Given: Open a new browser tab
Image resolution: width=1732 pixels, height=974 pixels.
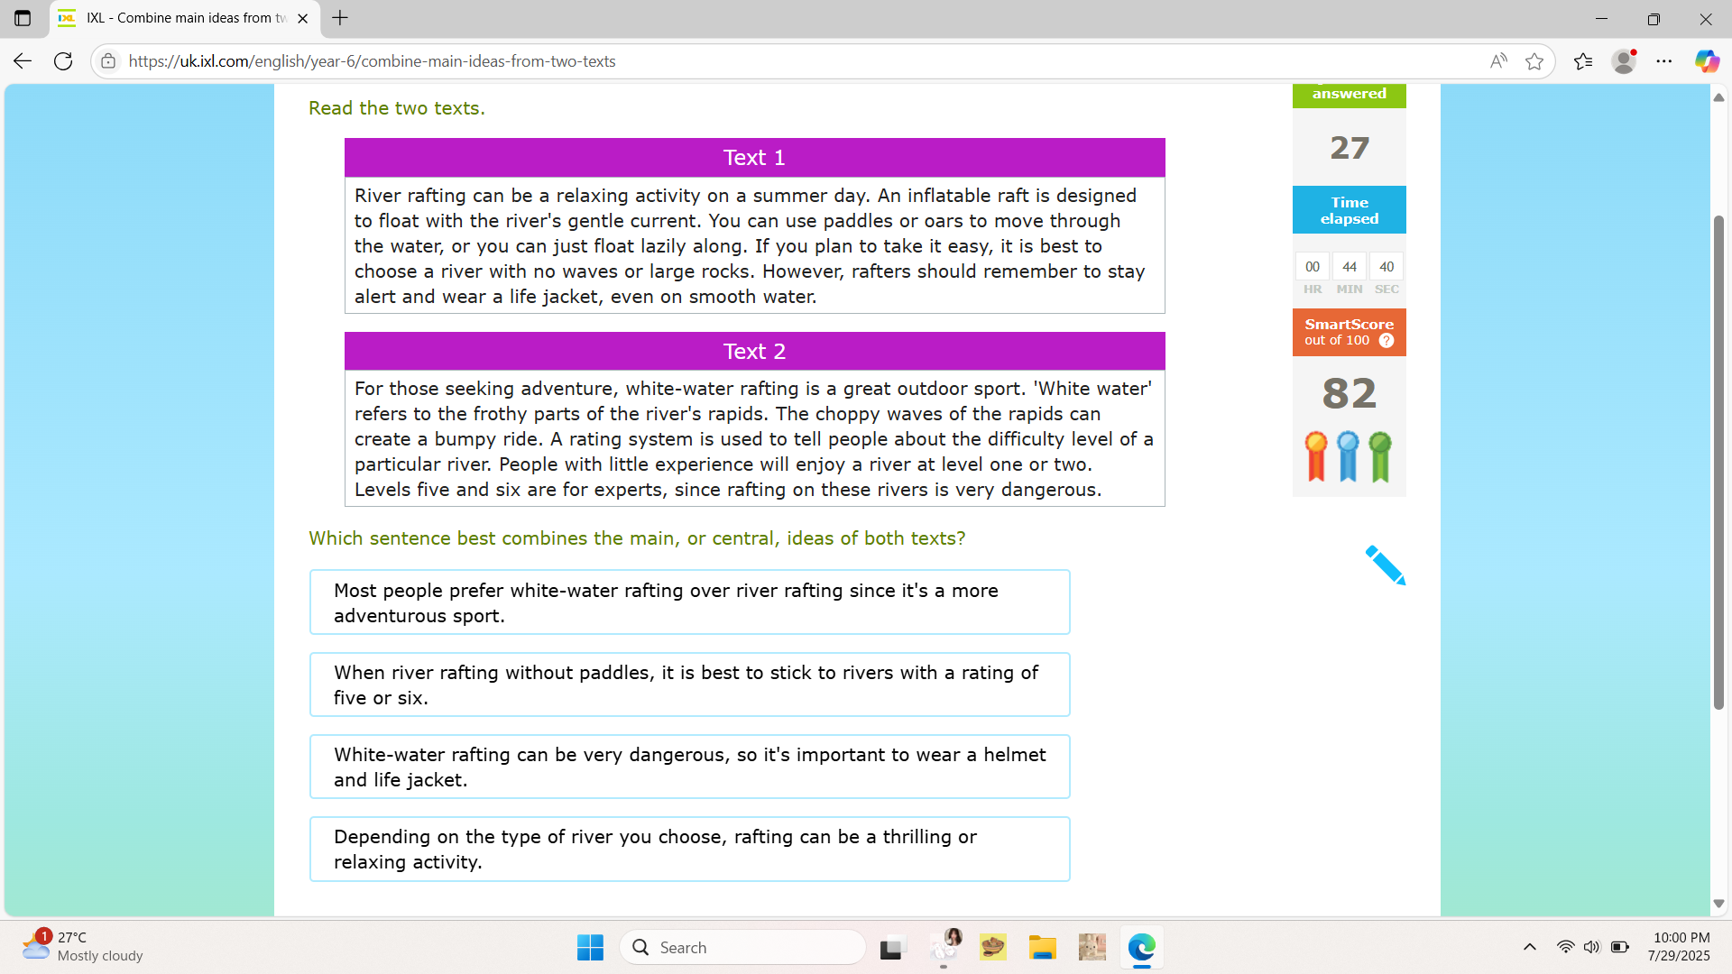Looking at the screenshot, I should coord(340,18).
